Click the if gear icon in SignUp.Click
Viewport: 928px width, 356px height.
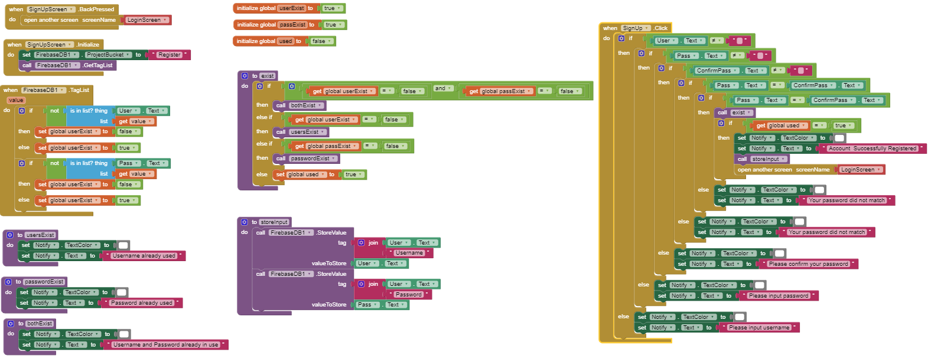click(x=621, y=38)
